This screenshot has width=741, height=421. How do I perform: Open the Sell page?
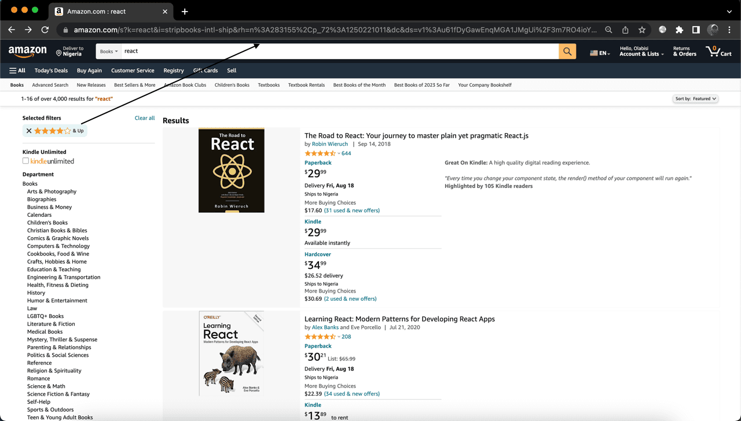pyautogui.click(x=232, y=71)
